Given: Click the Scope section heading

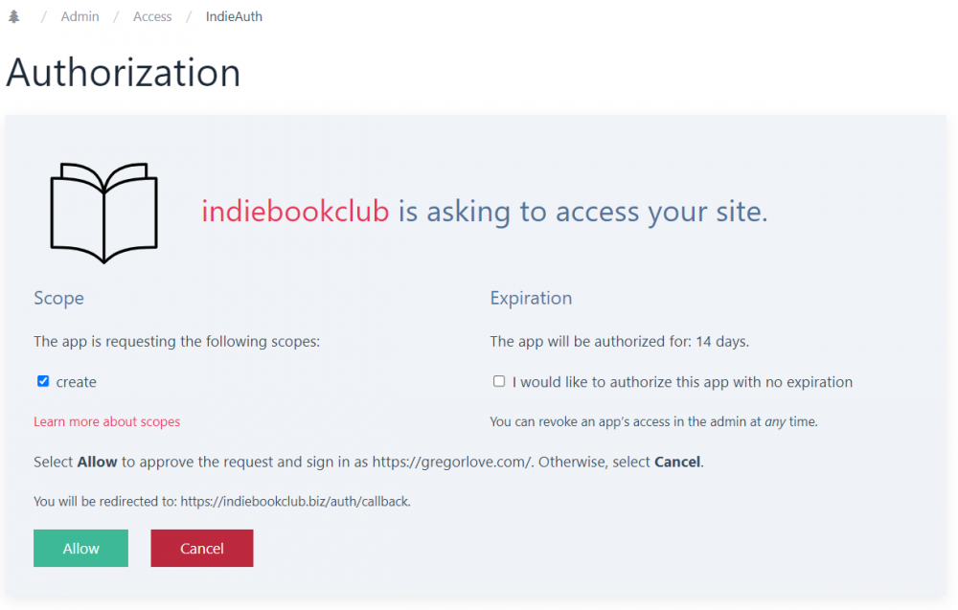Looking at the screenshot, I should tap(58, 298).
